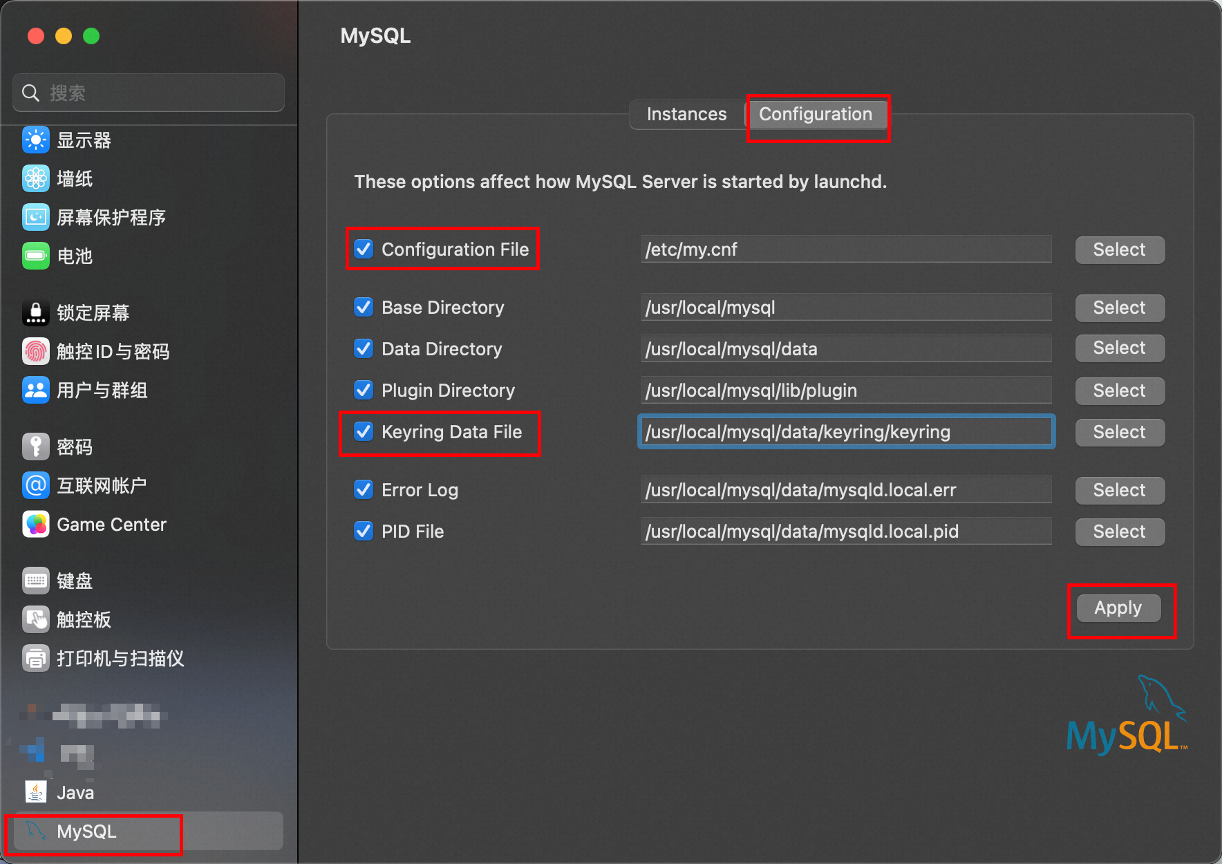This screenshot has width=1222, height=864.
Task: Open the 键盘 keyboard icon
Action: (36, 581)
